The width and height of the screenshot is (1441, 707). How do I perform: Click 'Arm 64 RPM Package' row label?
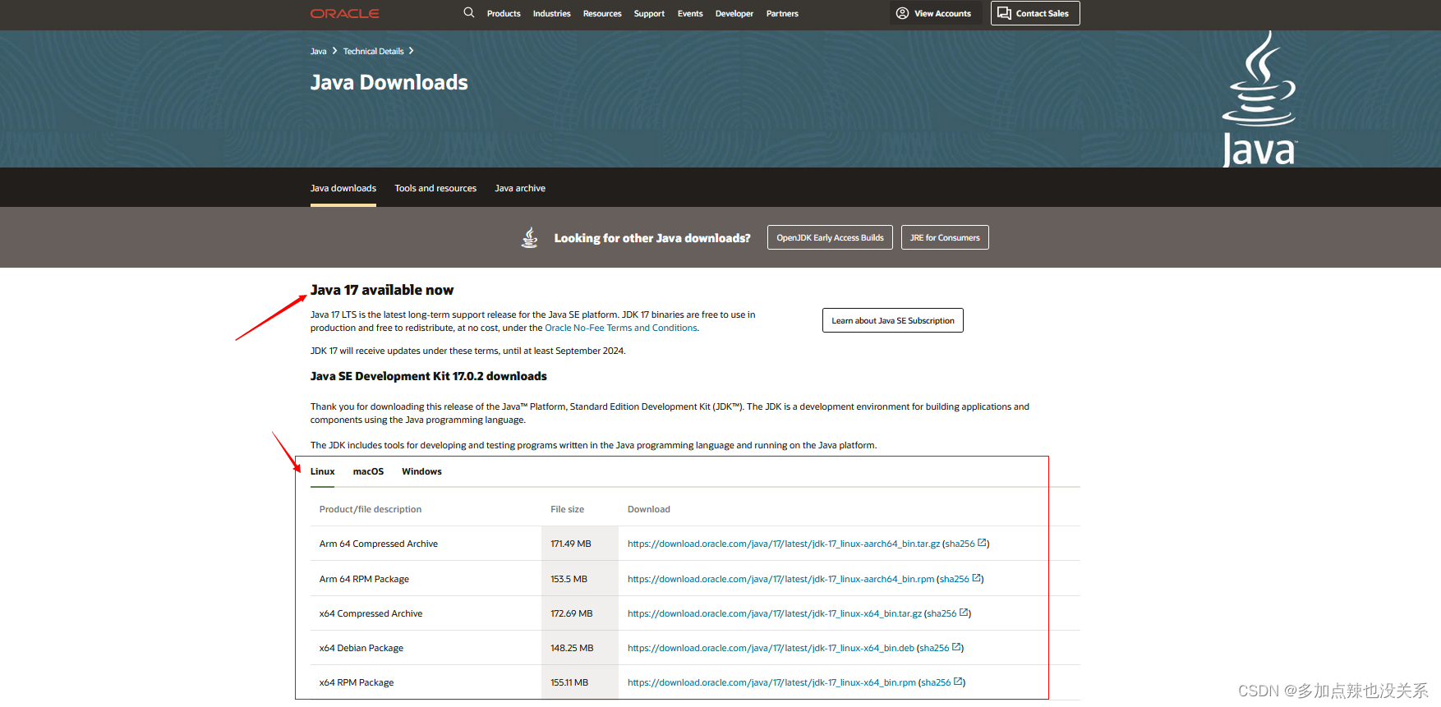pos(364,579)
